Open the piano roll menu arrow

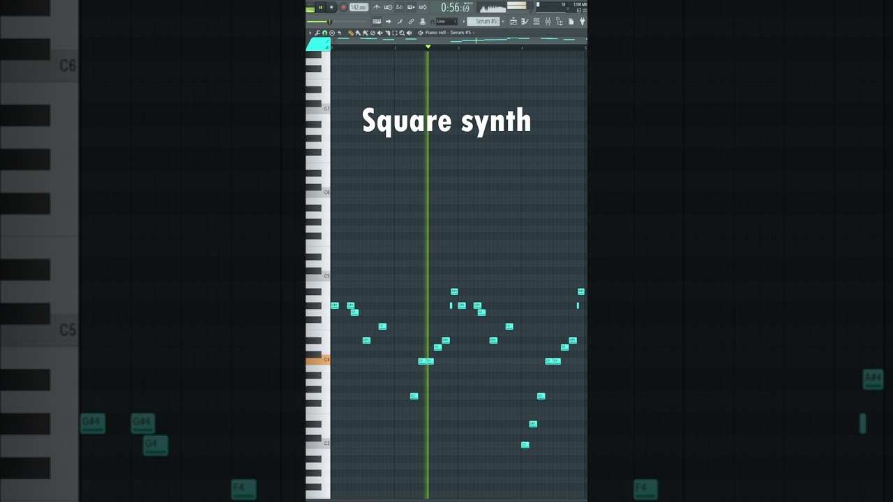[x=310, y=33]
